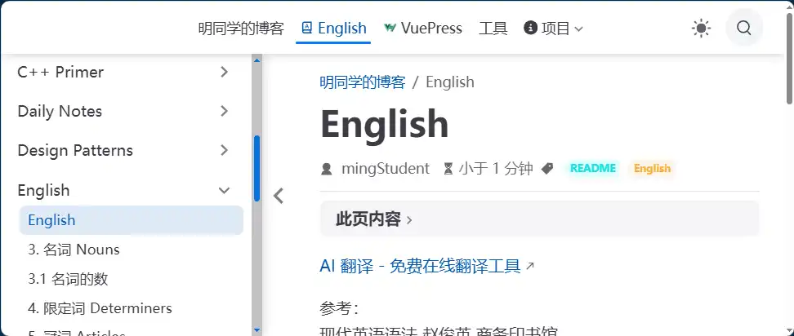The width and height of the screenshot is (794, 336).
Task: Open the AI 翻译 免费在线翻译工具 link
Action: 420,267
